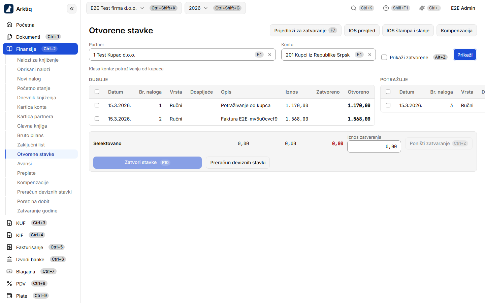Click the Blagajna cash icon

9,271
